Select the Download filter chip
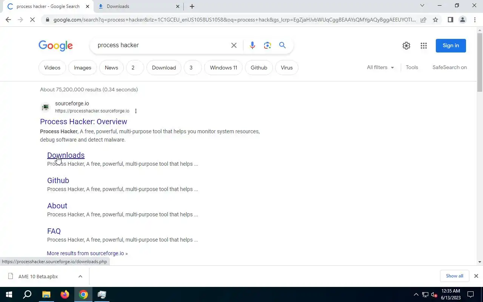Viewport: 483px width, 302px height. pos(164,68)
